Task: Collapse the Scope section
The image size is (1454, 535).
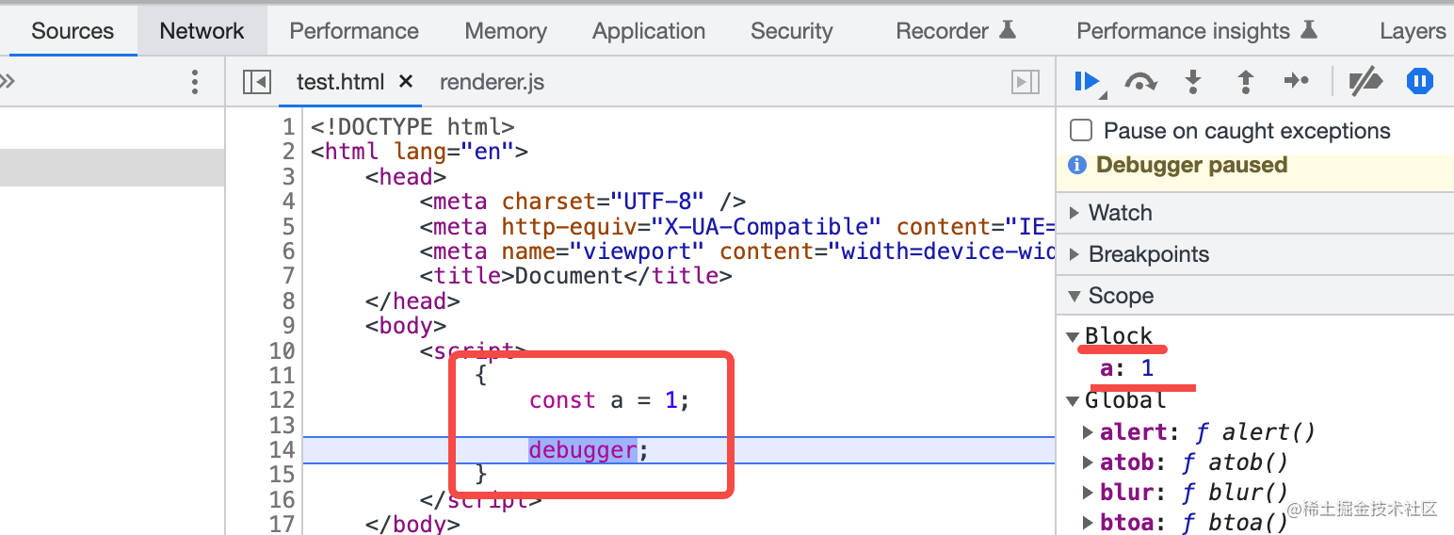Action: pyautogui.click(x=1075, y=296)
